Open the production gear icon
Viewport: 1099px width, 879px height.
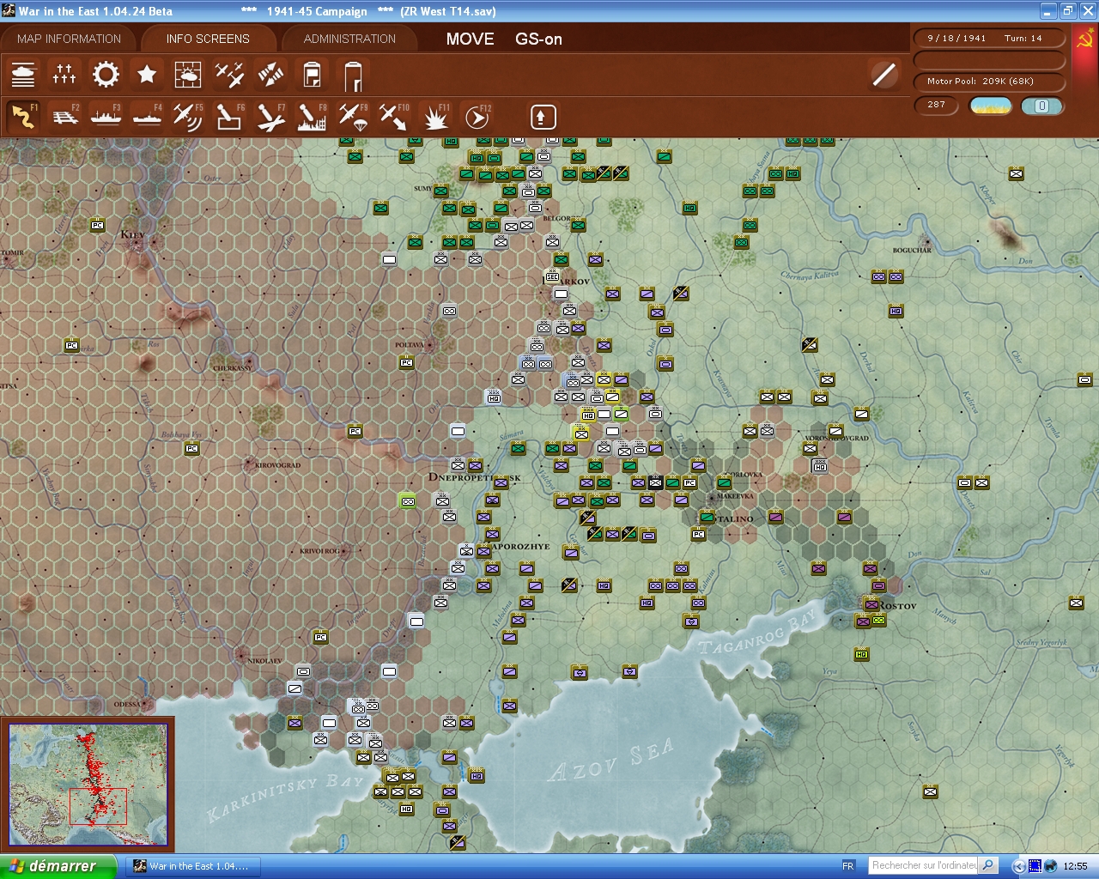click(x=106, y=75)
